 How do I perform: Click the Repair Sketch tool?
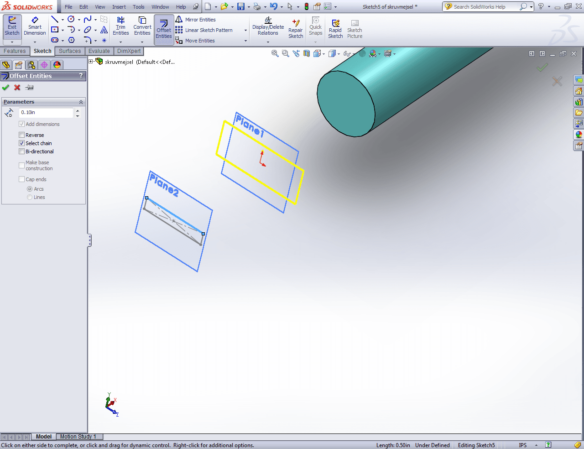point(296,29)
